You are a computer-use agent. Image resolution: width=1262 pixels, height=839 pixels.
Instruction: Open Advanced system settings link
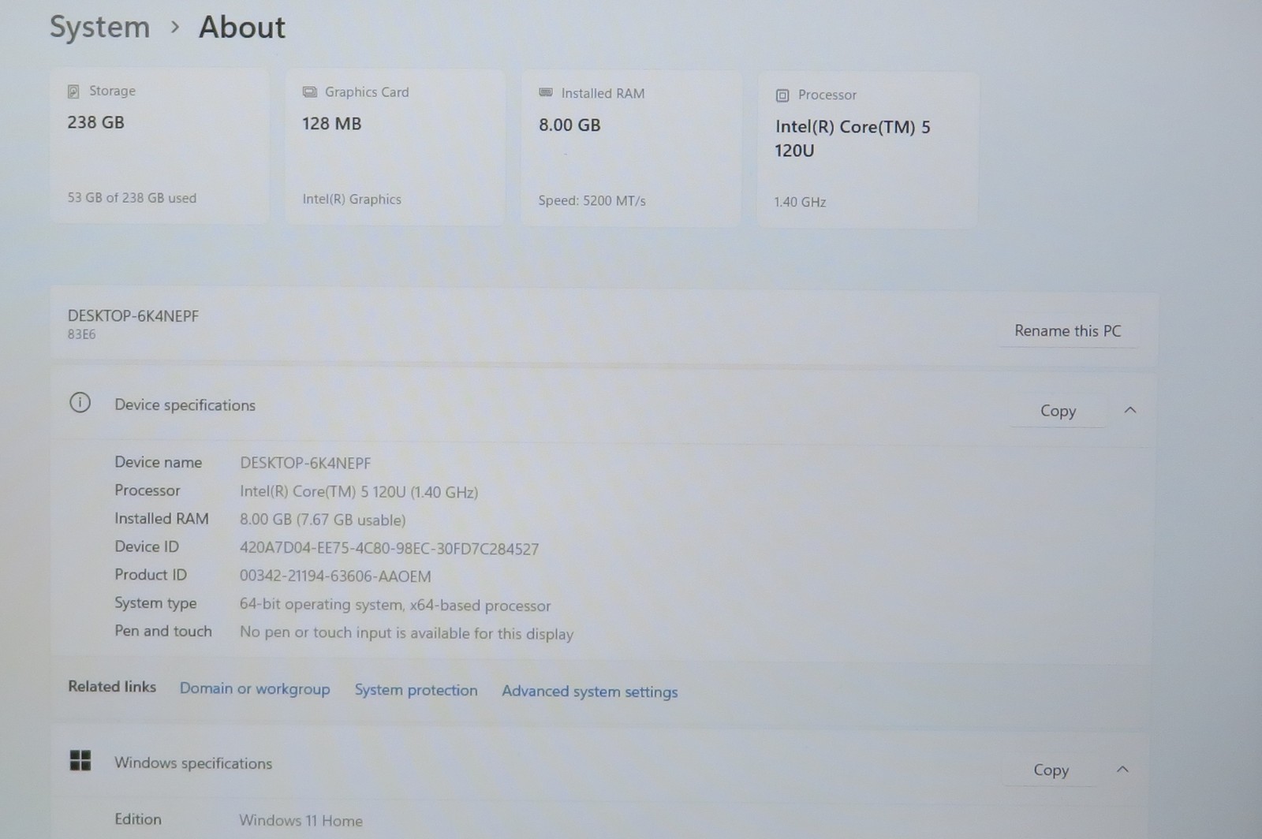pyautogui.click(x=589, y=692)
